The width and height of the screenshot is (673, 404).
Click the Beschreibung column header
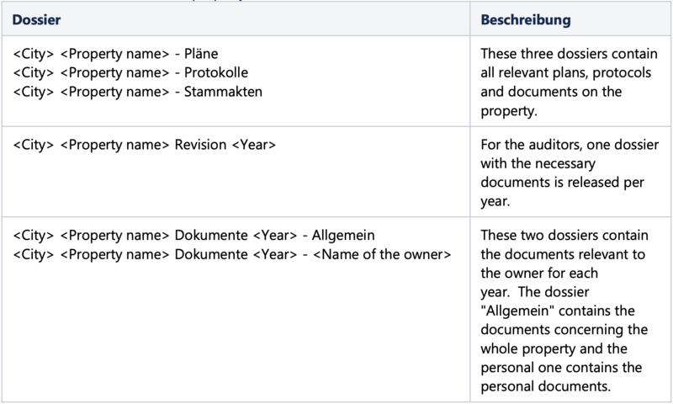click(525, 19)
